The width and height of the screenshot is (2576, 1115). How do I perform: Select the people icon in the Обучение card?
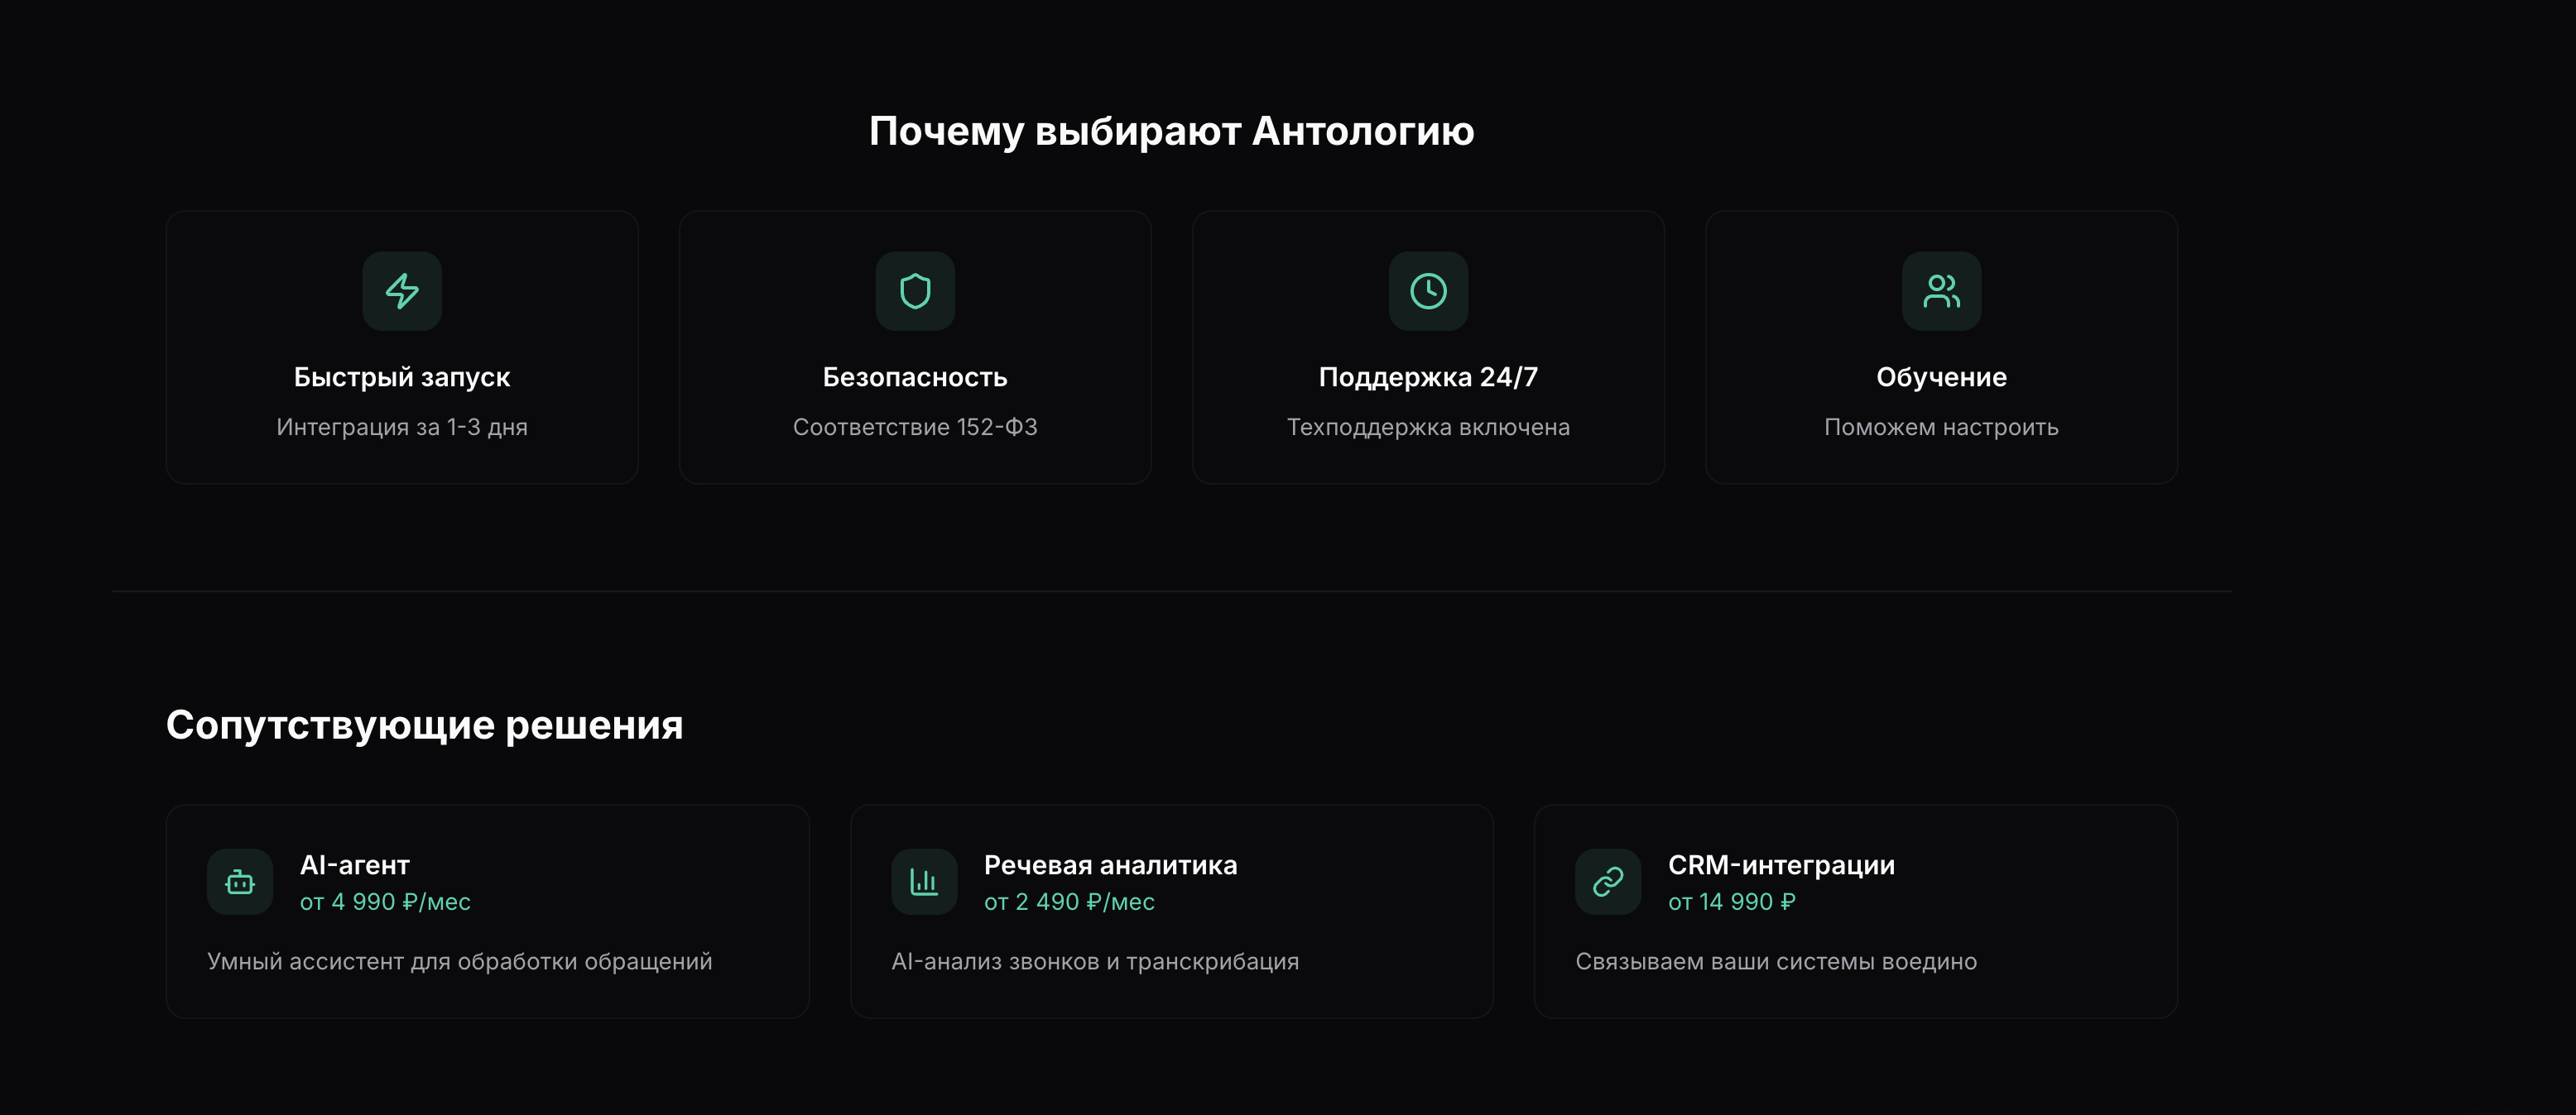coord(1941,290)
